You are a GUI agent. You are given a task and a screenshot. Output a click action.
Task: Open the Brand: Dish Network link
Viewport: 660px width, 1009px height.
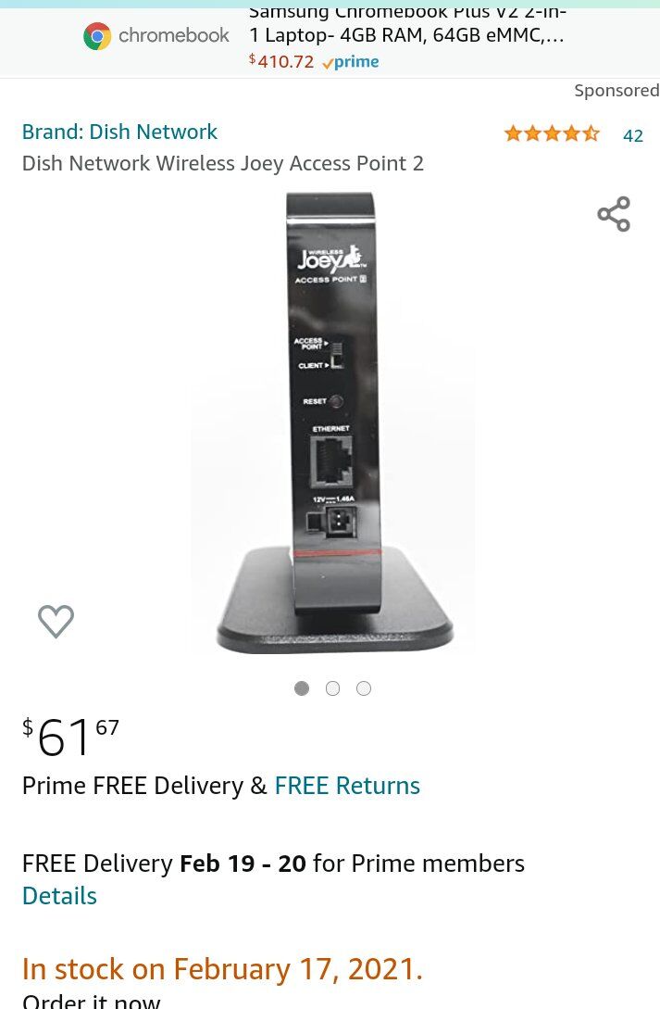(x=119, y=132)
